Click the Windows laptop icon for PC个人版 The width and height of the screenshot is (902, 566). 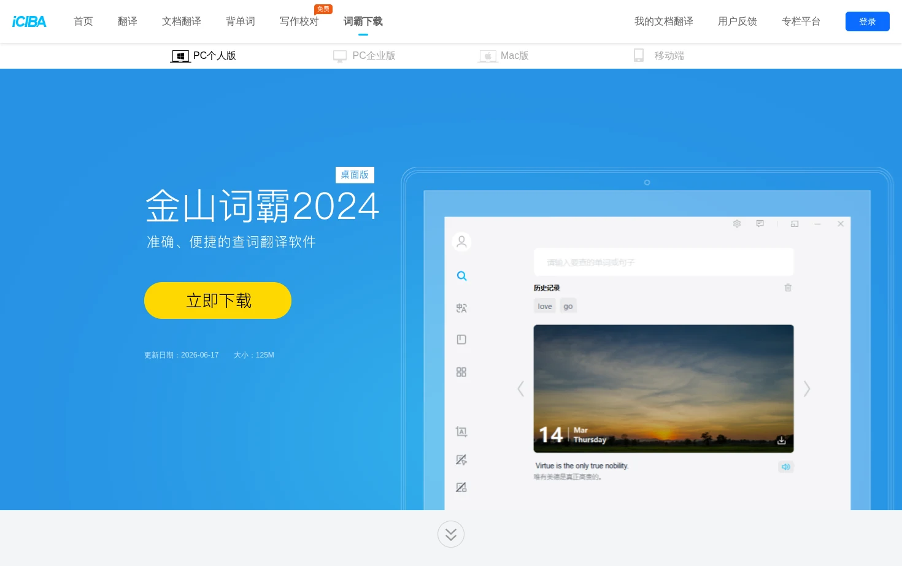[x=180, y=56]
